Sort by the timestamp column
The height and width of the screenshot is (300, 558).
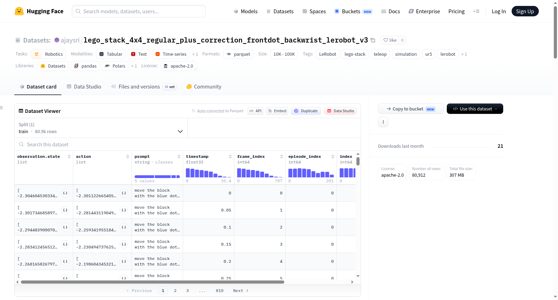(x=230, y=156)
